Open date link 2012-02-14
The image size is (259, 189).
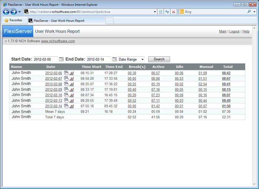pos(54,106)
